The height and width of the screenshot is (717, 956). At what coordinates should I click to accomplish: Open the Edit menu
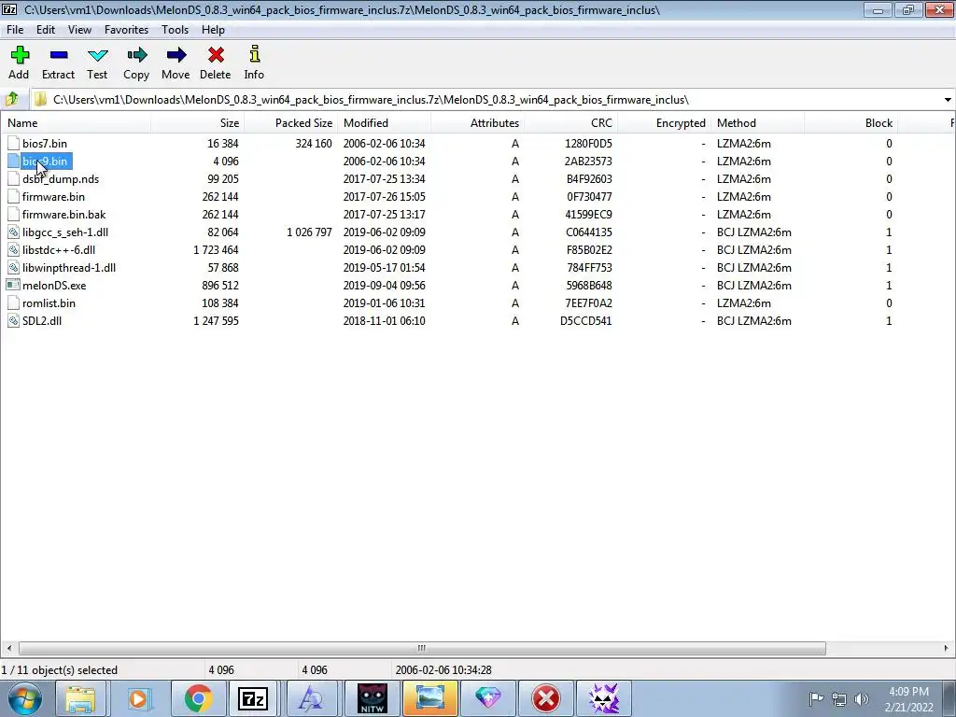click(46, 29)
